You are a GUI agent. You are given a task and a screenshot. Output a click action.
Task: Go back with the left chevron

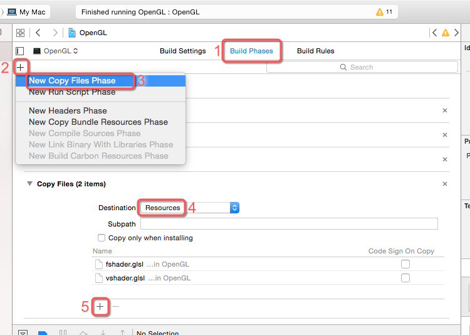coord(38,33)
